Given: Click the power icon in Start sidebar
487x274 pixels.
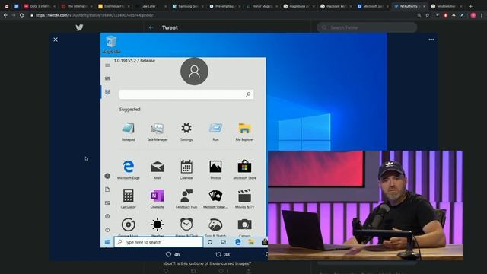Looking at the screenshot, I should [x=107, y=230].
